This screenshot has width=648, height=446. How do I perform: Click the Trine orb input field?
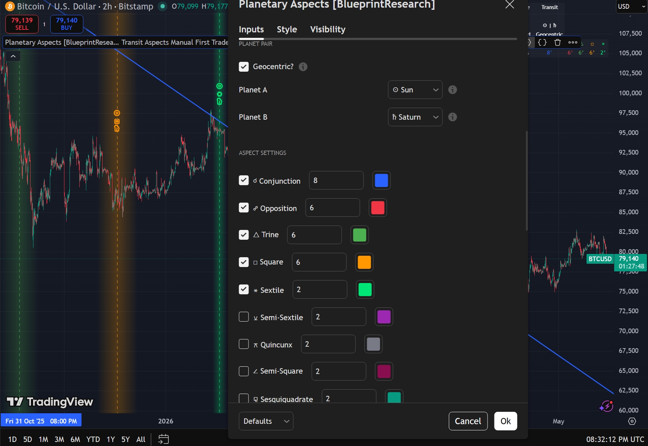(x=314, y=235)
